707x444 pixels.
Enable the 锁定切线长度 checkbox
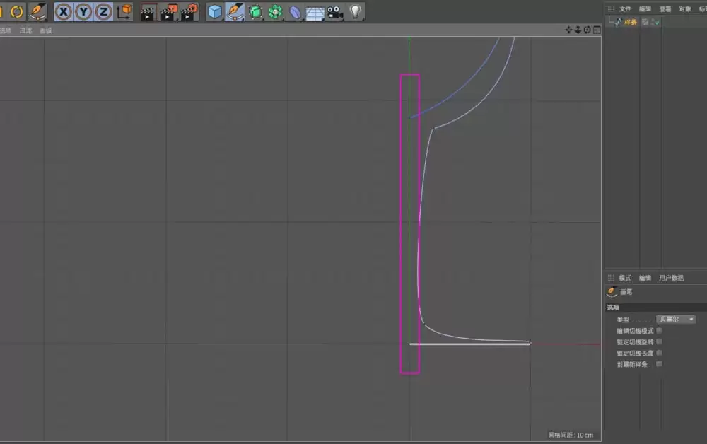coord(659,353)
